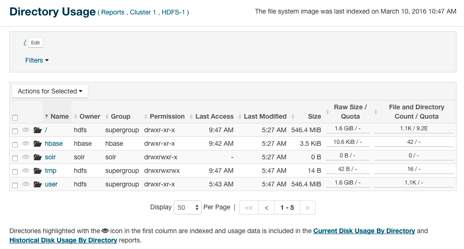Click the folder icon for the solr row
The height and width of the screenshot is (249, 464).
click(37, 157)
